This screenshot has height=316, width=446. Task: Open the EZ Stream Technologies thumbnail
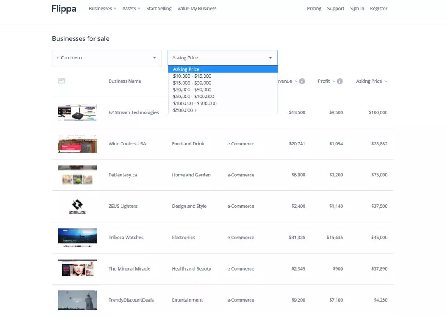(77, 112)
